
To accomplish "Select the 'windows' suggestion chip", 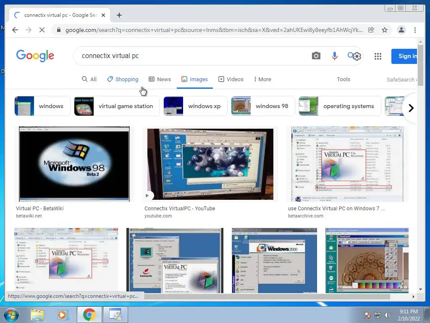I will [x=42, y=106].
